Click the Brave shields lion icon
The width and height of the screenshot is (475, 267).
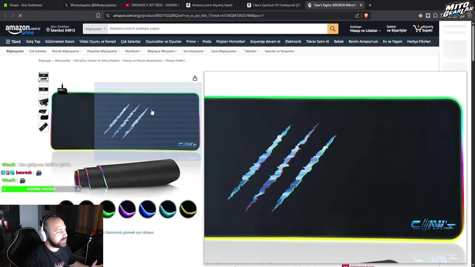point(366,16)
